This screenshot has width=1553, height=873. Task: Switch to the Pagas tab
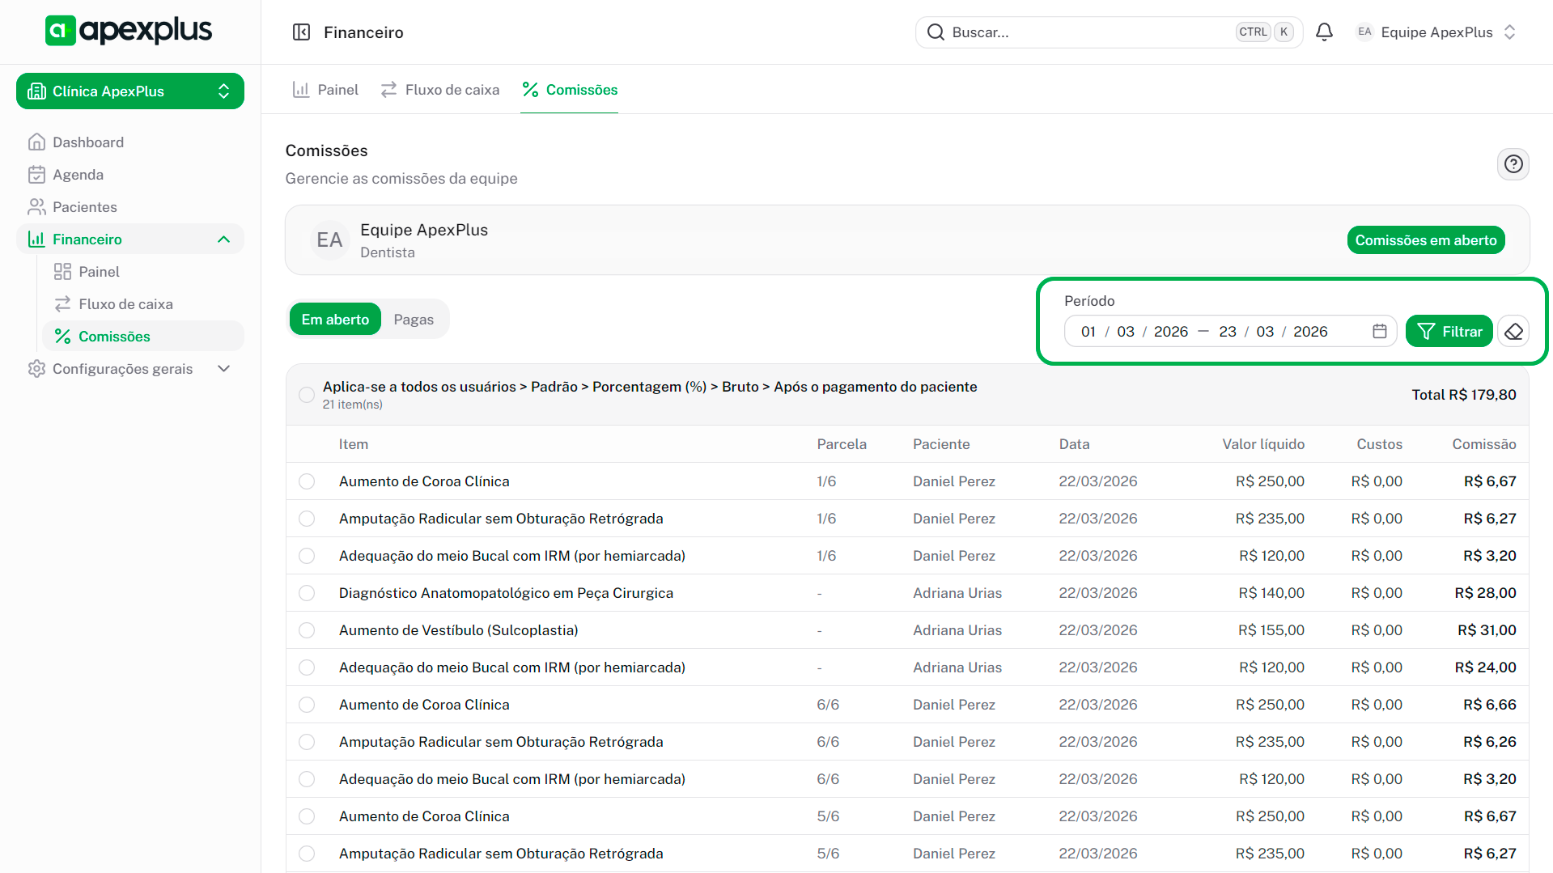click(414, 320)
